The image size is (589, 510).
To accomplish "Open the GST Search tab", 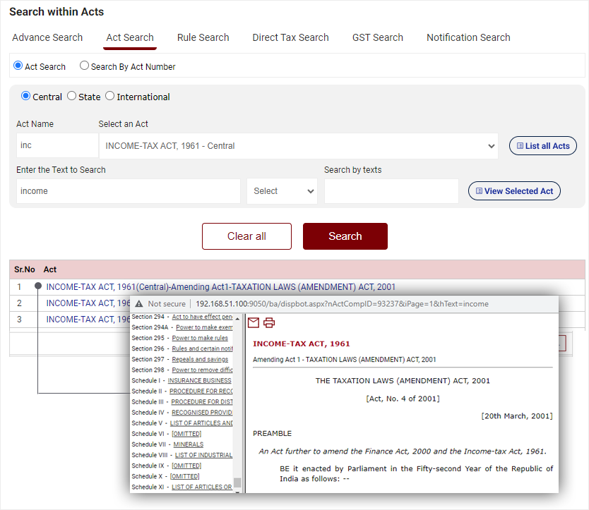I will coord(377,37).
